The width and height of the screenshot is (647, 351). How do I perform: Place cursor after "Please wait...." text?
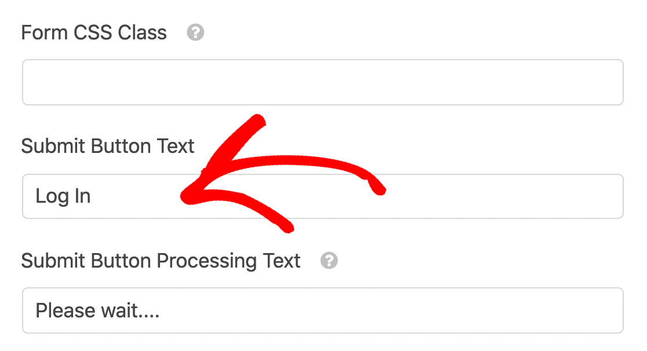[x=161, y=311]
